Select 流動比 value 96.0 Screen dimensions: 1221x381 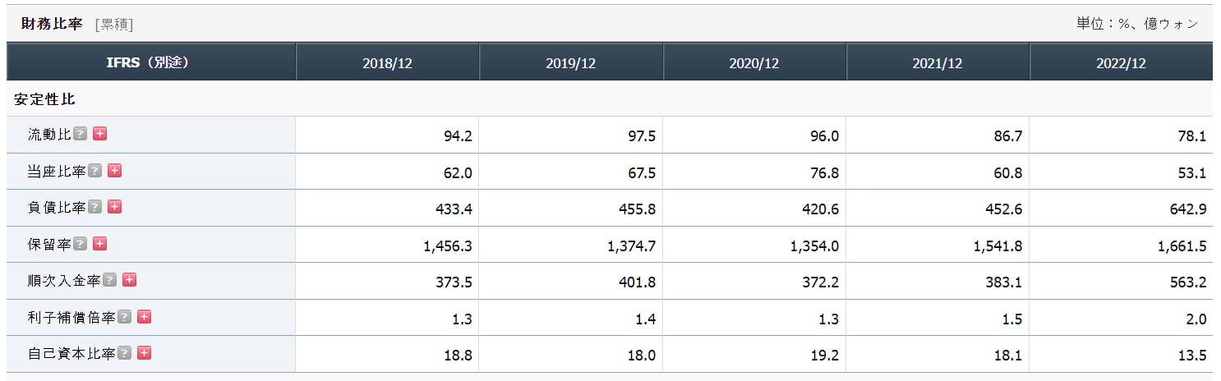pos(824,136)
